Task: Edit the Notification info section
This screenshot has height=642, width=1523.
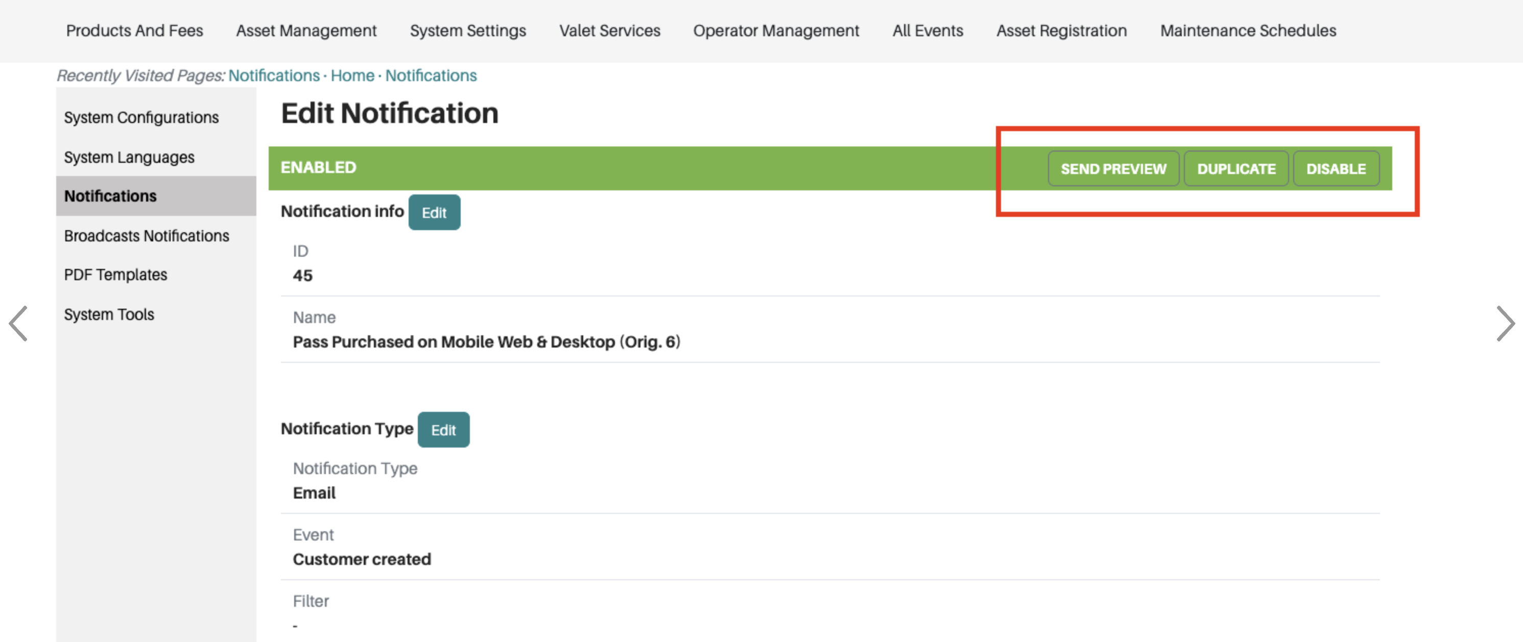Action: click(x=434, y=213)
